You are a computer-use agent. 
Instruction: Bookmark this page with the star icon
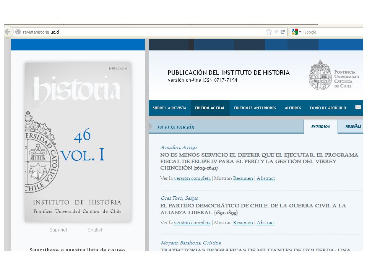(x=269, y=32)
